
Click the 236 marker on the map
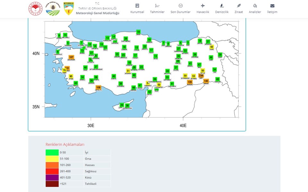(x=201, y=75)
